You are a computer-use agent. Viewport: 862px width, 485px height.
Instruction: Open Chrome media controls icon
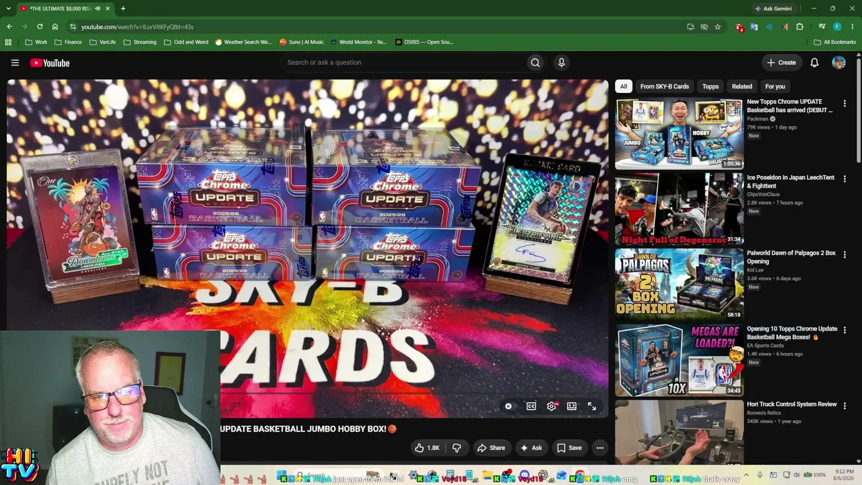[822, 27]
